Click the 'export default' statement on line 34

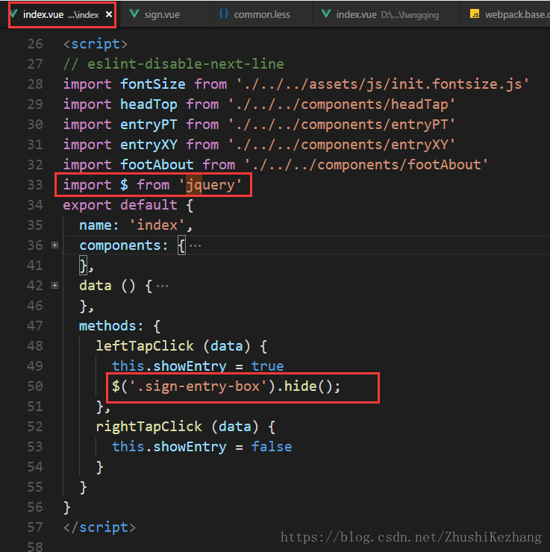[x=120, y=205]
